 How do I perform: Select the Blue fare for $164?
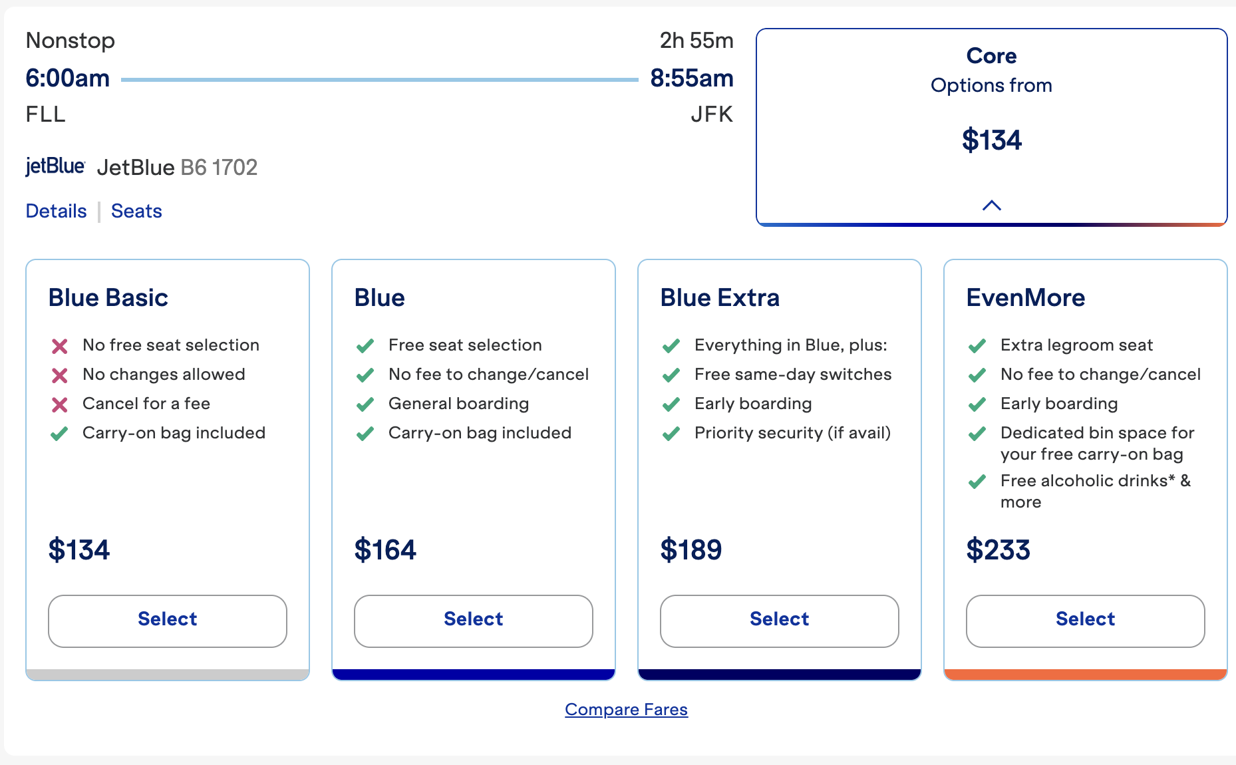473,620
